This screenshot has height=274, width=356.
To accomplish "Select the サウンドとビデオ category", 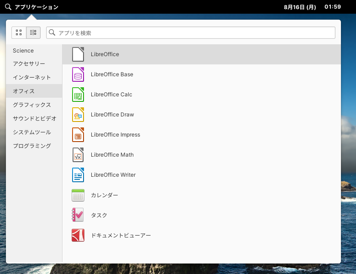I will (x=34, y=118).
